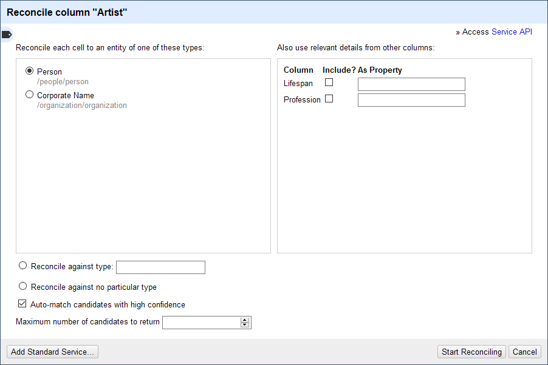Click the Reconcile against type text box
The width and height of the screenshot is (548, 365).
(160, 267)
